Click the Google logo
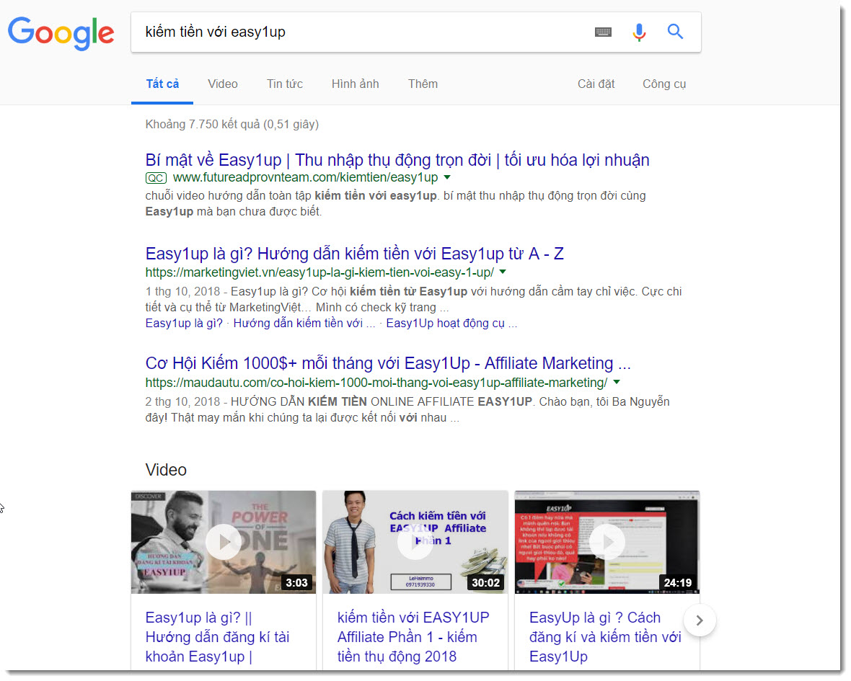This screenshot has height=681, width=851. pos(61,32)
